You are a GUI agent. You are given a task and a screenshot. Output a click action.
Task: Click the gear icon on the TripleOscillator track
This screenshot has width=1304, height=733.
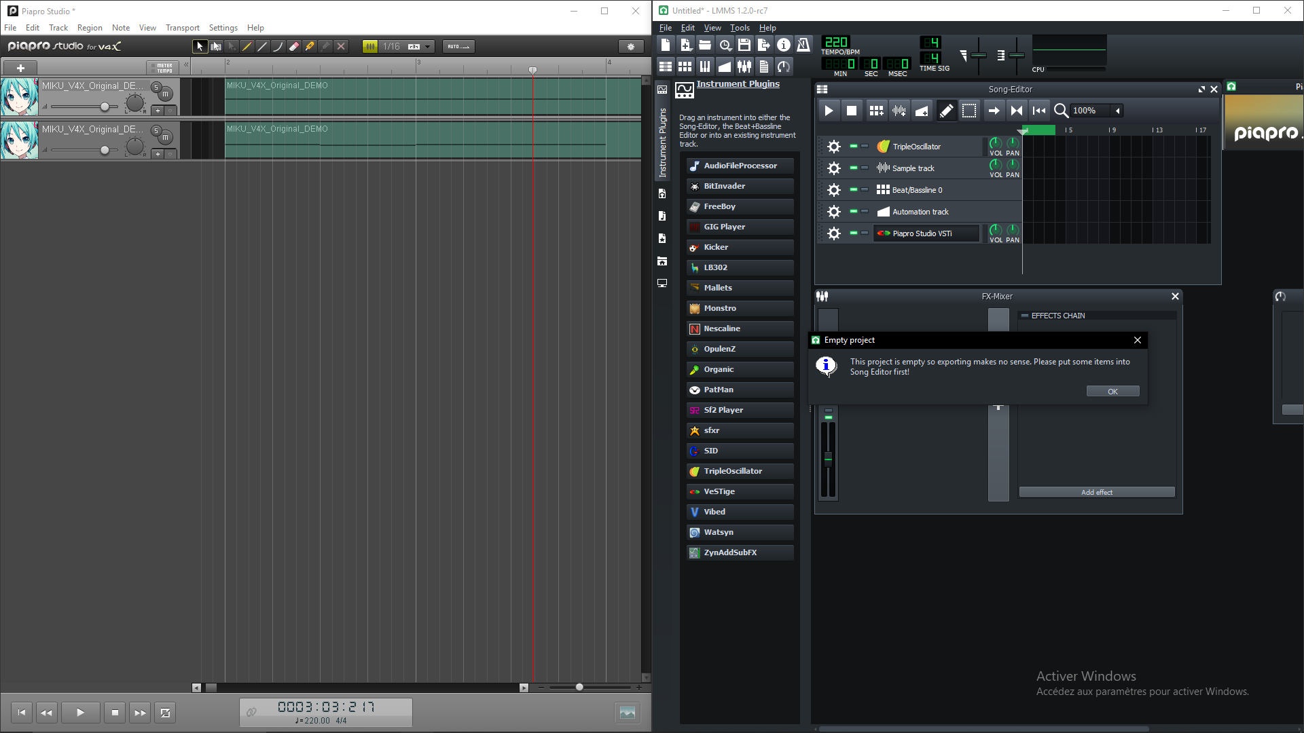click(833, 146)
